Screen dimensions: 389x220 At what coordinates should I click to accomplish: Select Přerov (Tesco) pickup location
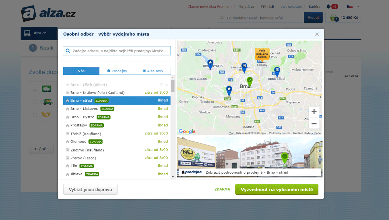(117, 158)
